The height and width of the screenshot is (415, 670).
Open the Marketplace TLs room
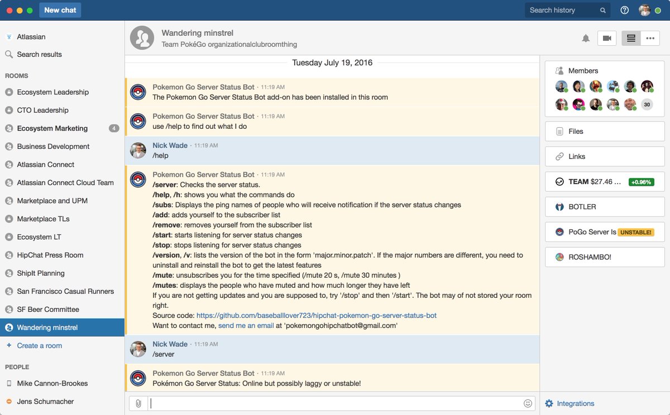62,219
